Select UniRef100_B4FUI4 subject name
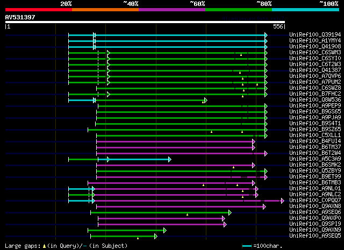 tap(315, 141)
